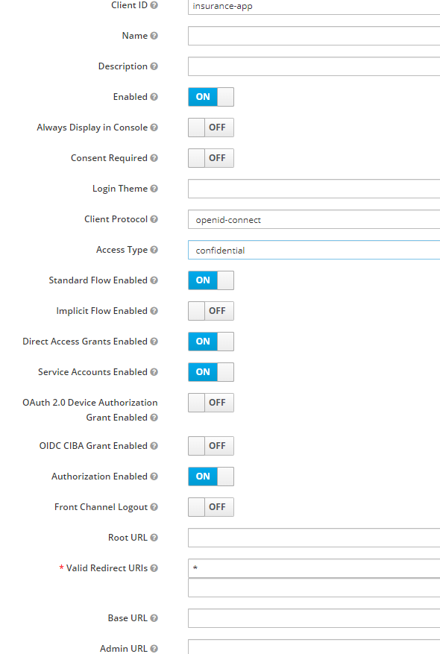440x654 pixels.
Task: Click help icon beside Front Channel Logout
Action: 154,507
